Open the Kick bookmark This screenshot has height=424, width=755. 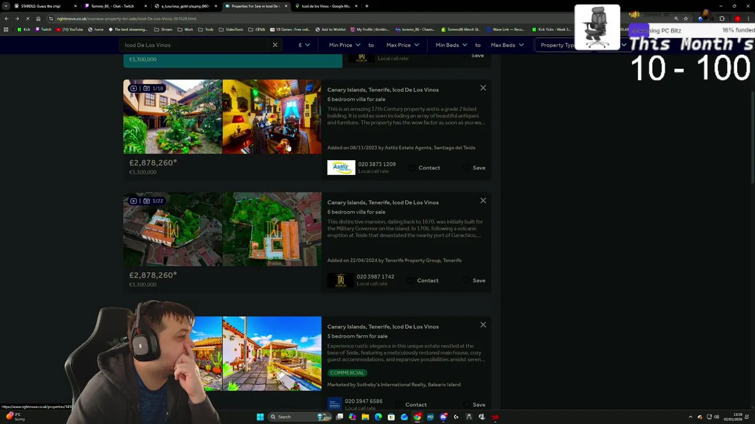pos(23,29)
